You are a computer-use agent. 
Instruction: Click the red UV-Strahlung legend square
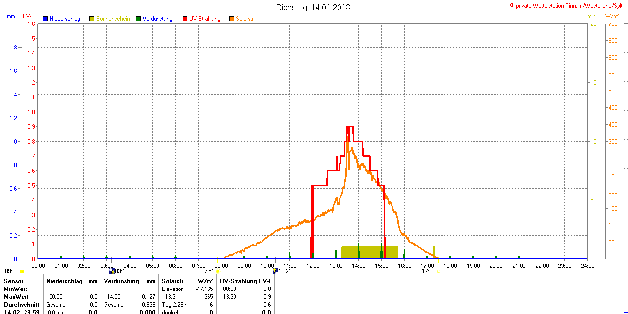coord(185,19)
